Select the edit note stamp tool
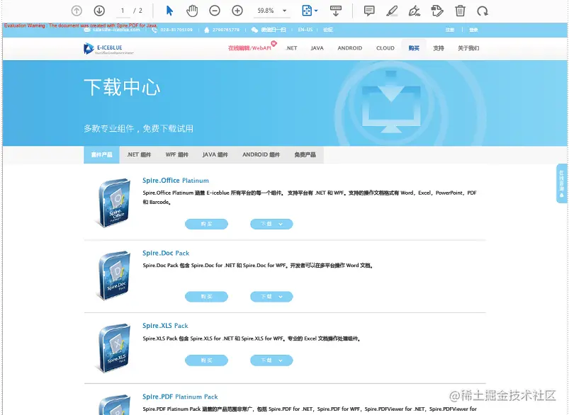Screen dimensions: 569x415 pos(437,11)
